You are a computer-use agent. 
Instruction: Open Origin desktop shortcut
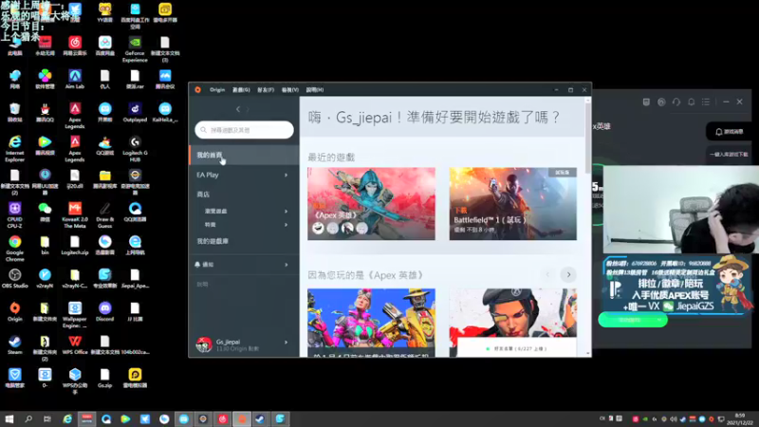click(15, 311)
